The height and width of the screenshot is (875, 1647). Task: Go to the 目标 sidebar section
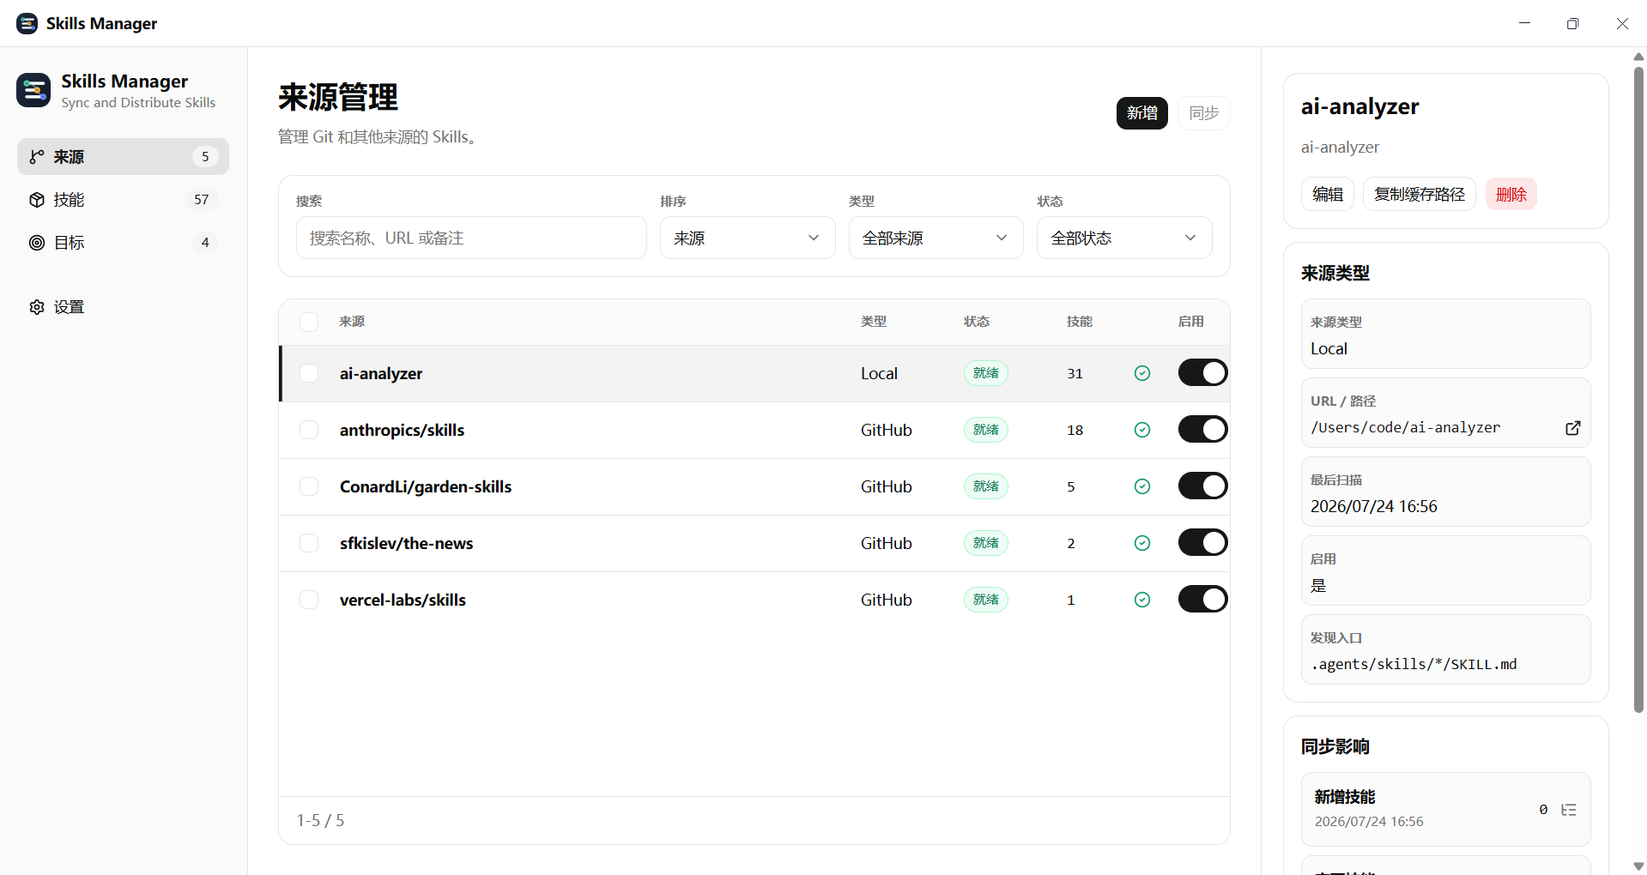point(123,243)
